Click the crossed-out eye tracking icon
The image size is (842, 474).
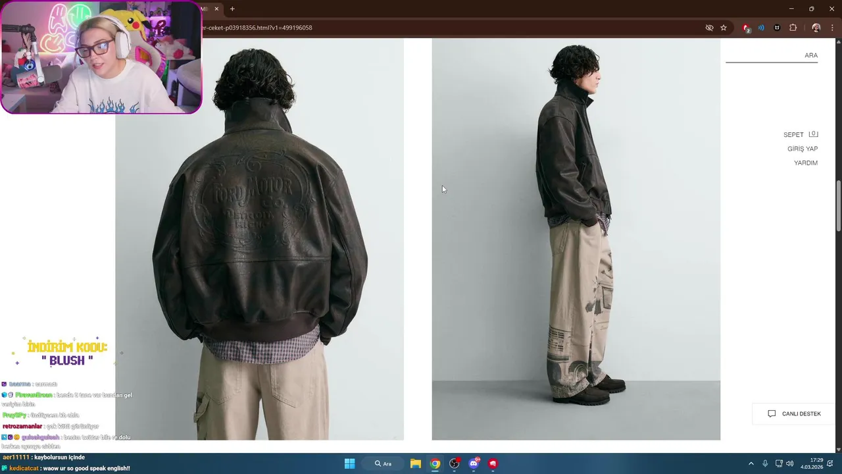click(x=709, y=28)
